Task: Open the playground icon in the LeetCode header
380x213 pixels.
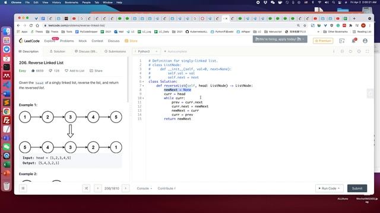Action: 342,41
